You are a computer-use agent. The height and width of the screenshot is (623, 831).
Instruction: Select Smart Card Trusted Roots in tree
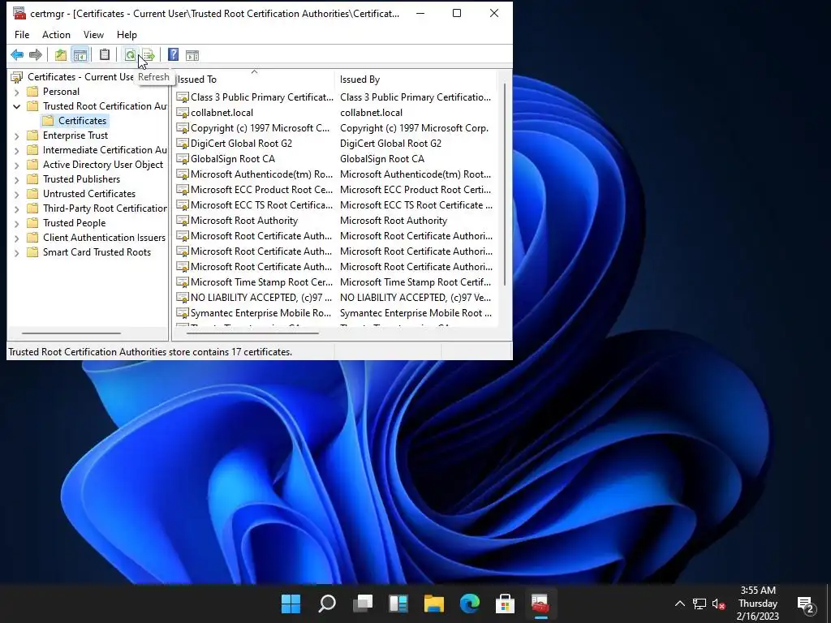coord(97,252)
